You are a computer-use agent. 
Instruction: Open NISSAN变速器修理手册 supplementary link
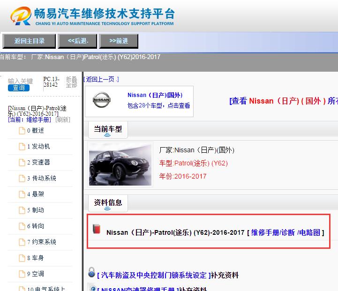(x=138, y=289)
